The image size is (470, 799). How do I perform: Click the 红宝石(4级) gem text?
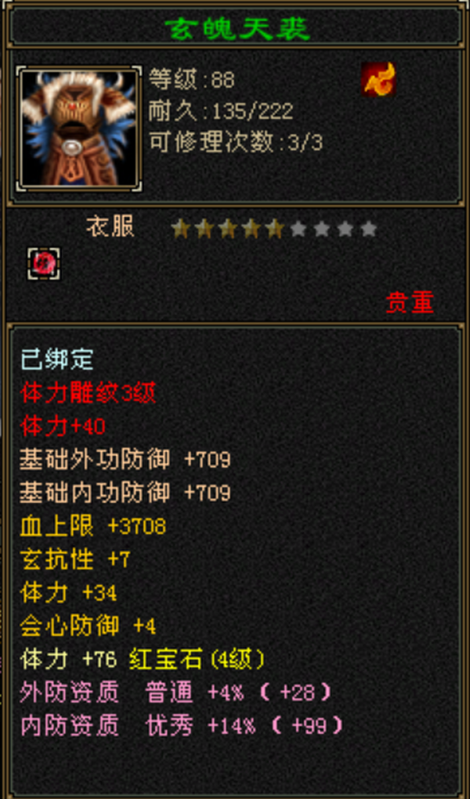pos(197,660)
